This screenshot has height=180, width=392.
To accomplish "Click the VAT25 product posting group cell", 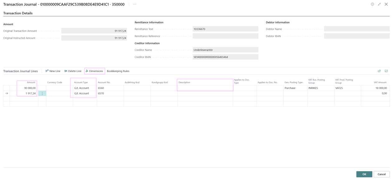I will click(347, 88).
